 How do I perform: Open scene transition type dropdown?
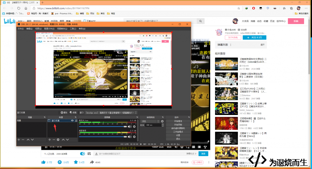pyautogui.click(x=150, y=121)
